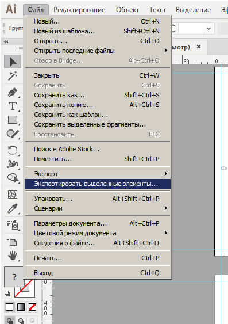Click Поместить... entry
The width and height of the screenshot is (228, 324).
click(98, 159)
